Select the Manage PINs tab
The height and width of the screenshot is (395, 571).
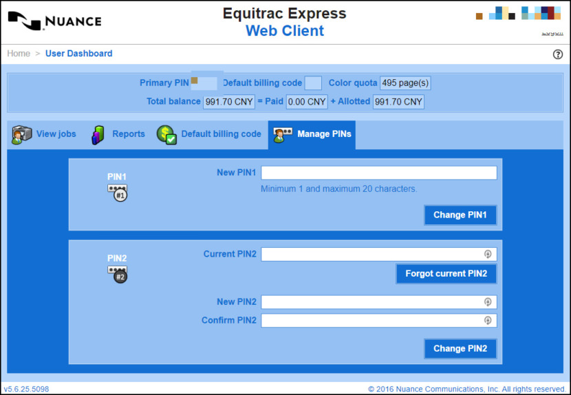312,135
